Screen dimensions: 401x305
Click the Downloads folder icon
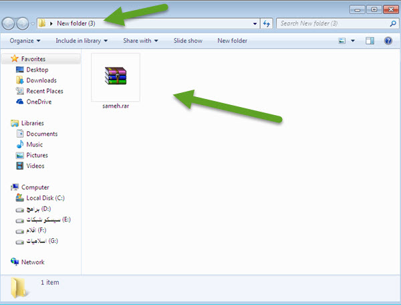click(19, 80)
